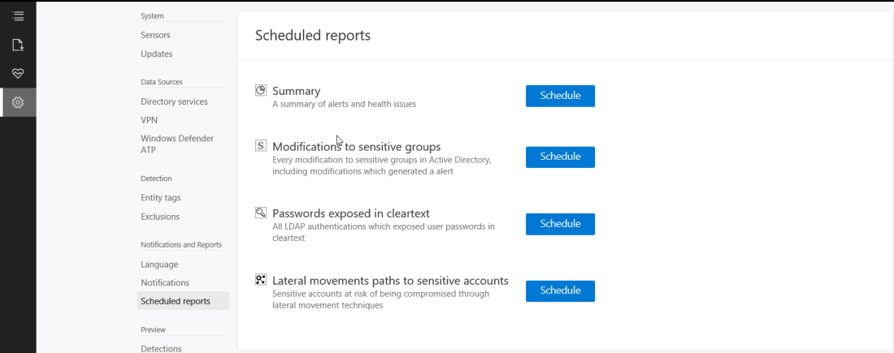Open Directory services settings

[x=174, y=101]
